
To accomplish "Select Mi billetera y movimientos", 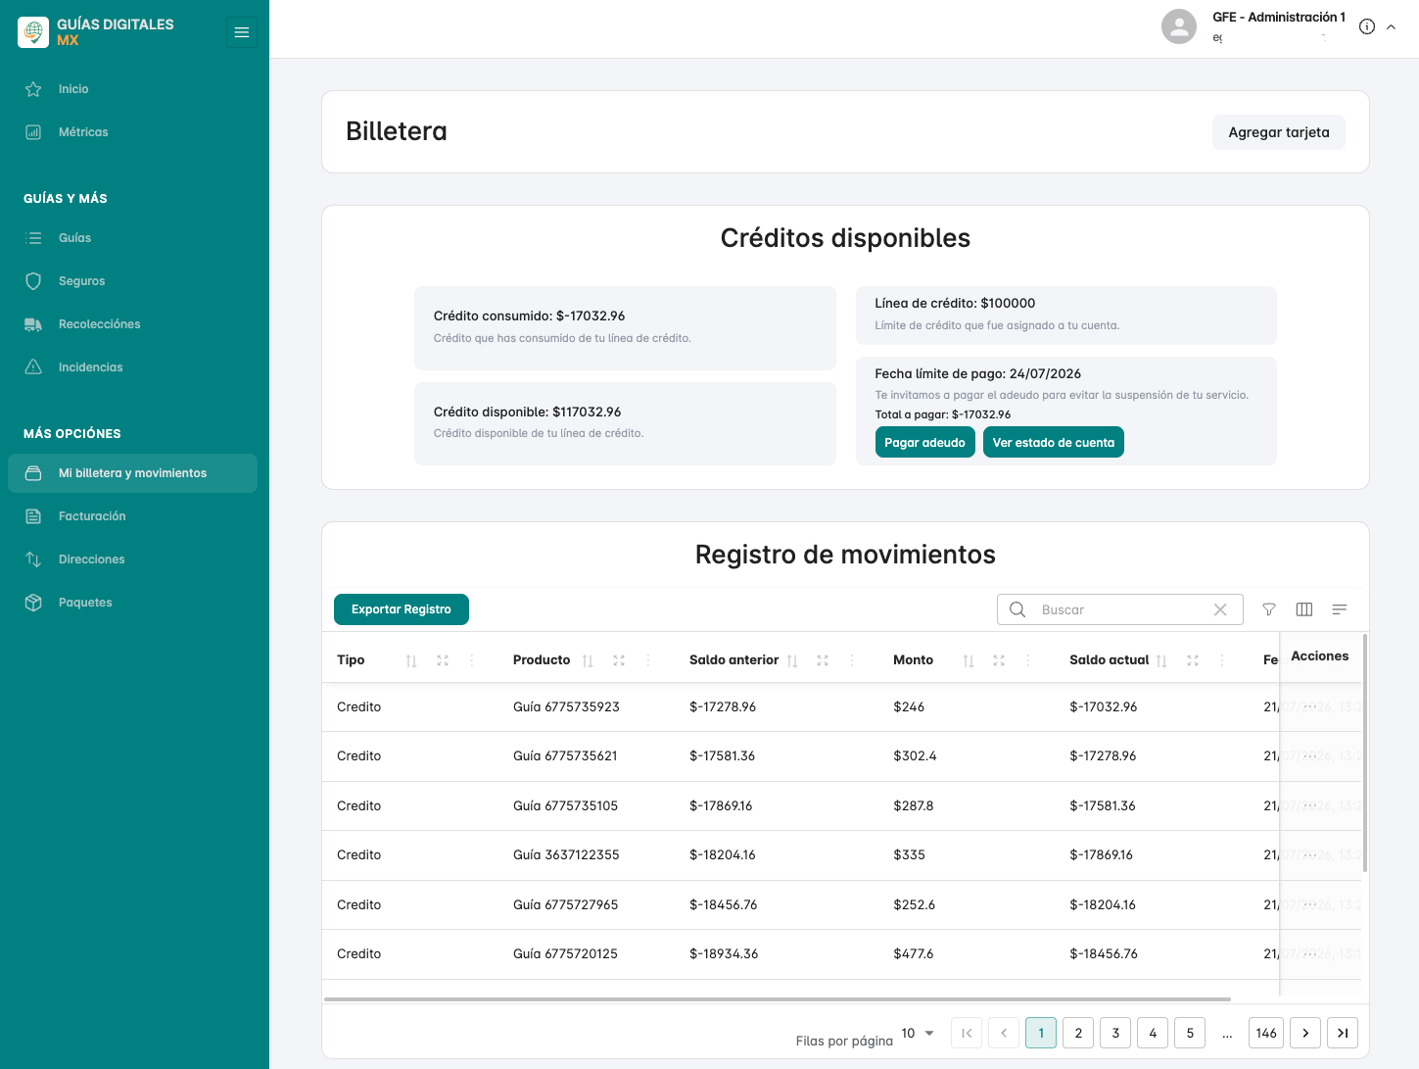I will tap(134, 473).
